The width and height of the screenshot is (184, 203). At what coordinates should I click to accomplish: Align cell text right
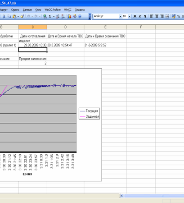pyautogui.click(x=162, y=16)
